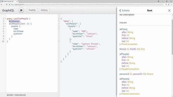
Task: Fold the "people" array in results
Action: (59, 26)
